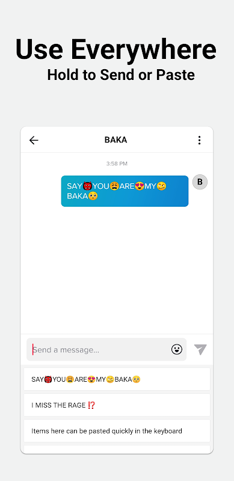
Task: Click the 3:58 PM timestamp
Action: [117, 164]
